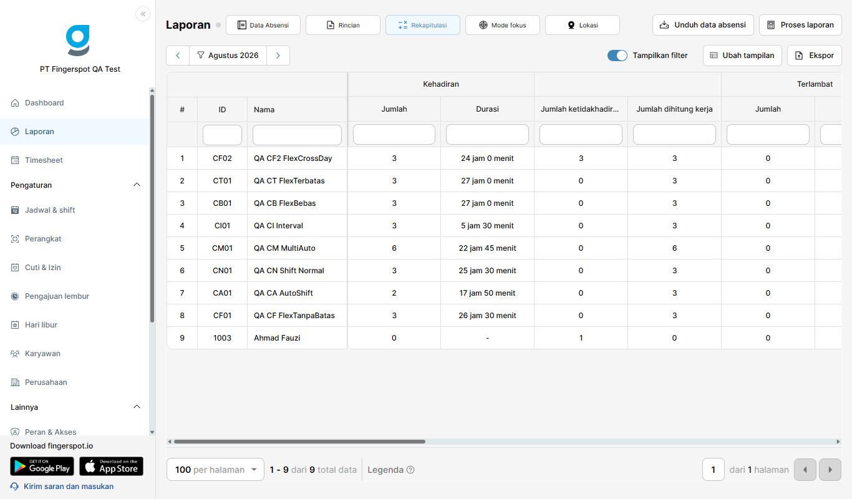
Task: Click the Perusahaan building icon
Action: pyautogui.click(x=16, y=382)
